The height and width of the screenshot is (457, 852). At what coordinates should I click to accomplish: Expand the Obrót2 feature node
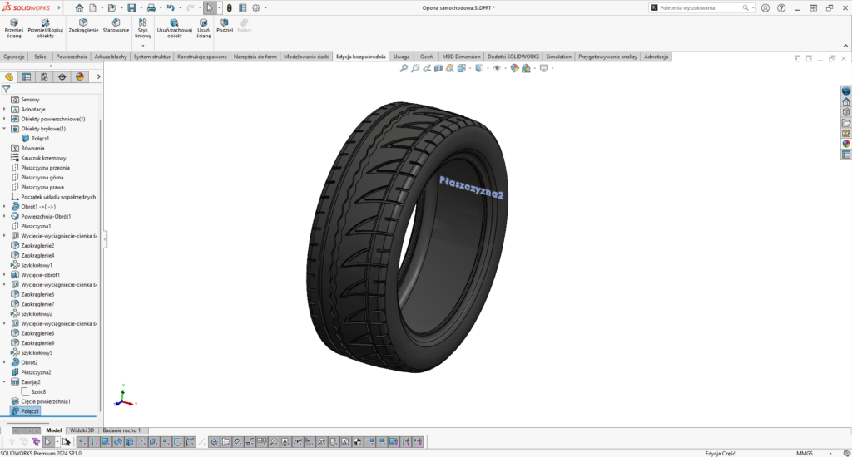click(4, 362)
